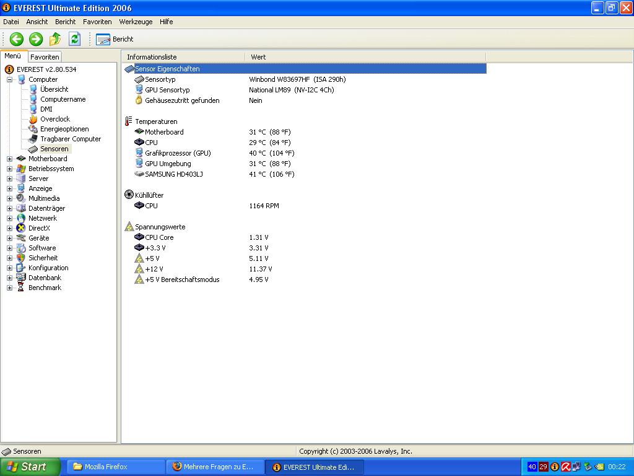Open Mehrere Fragen zu E... taskbar button
634x476 pixels.
(x=215, y=467)
